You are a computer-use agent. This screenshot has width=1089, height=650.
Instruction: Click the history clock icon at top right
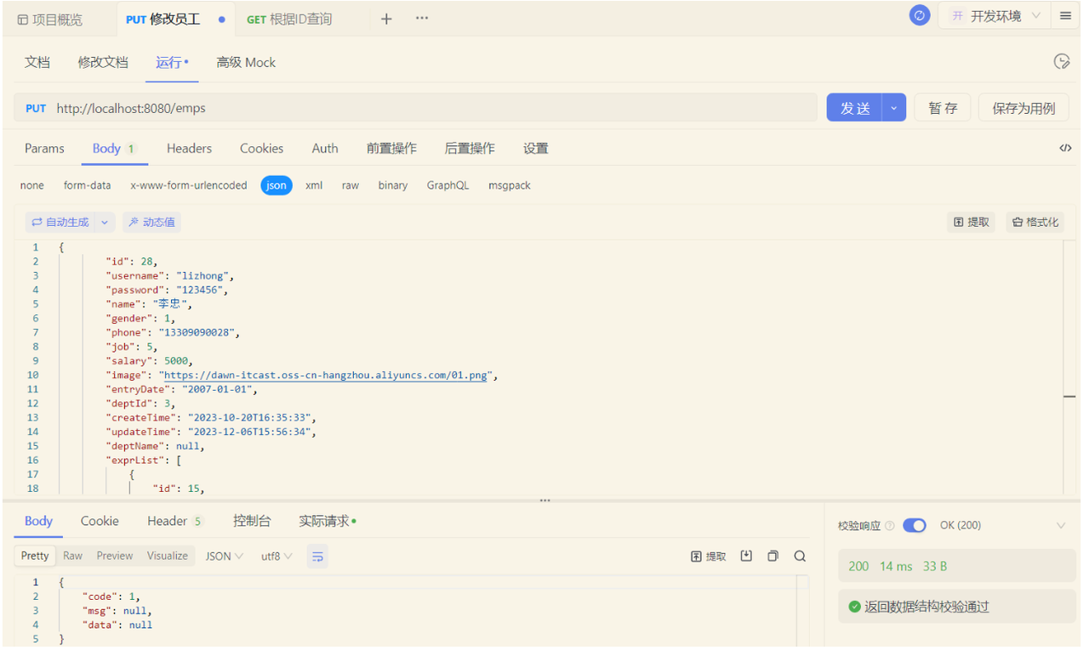(1062, 61)
